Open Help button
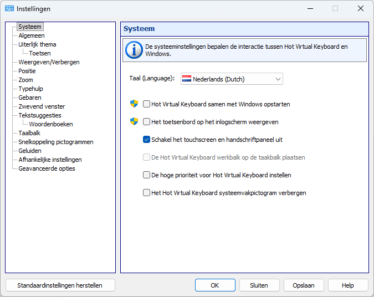This screenshot has height=297, width=374. point(348,285)
